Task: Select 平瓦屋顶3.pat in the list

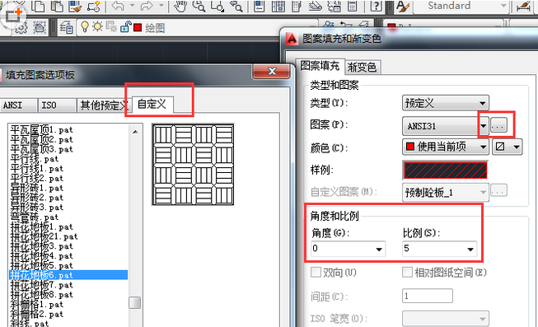Action: [x=41, y=149]
